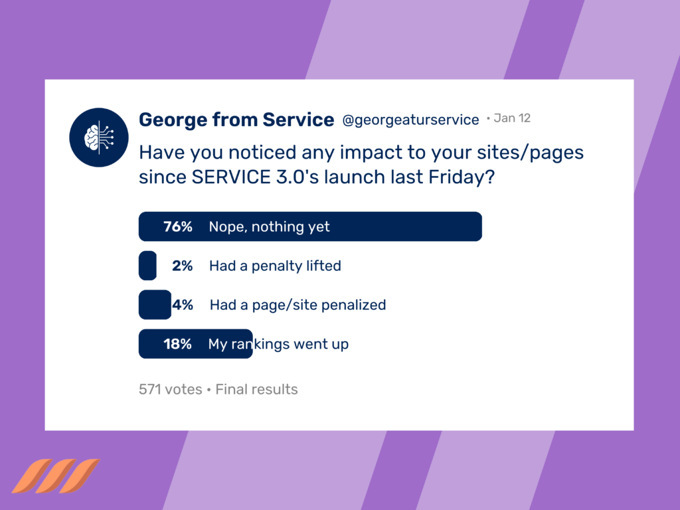This screenshot has height=510, width=680.
Task: Click the 'Final results' text
Action: tap(256, 389)
